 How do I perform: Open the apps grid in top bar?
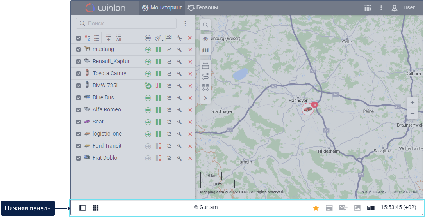[x=368, y=7]
